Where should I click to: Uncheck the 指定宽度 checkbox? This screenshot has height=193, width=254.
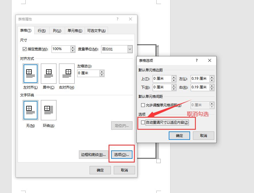[24, 49]
